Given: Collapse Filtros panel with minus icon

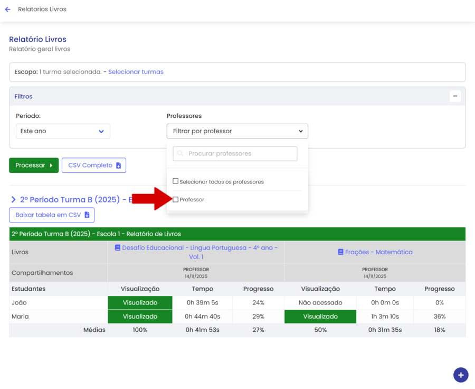Looking at the screenshot, I should pyautogui.click(x=455, y=96).
